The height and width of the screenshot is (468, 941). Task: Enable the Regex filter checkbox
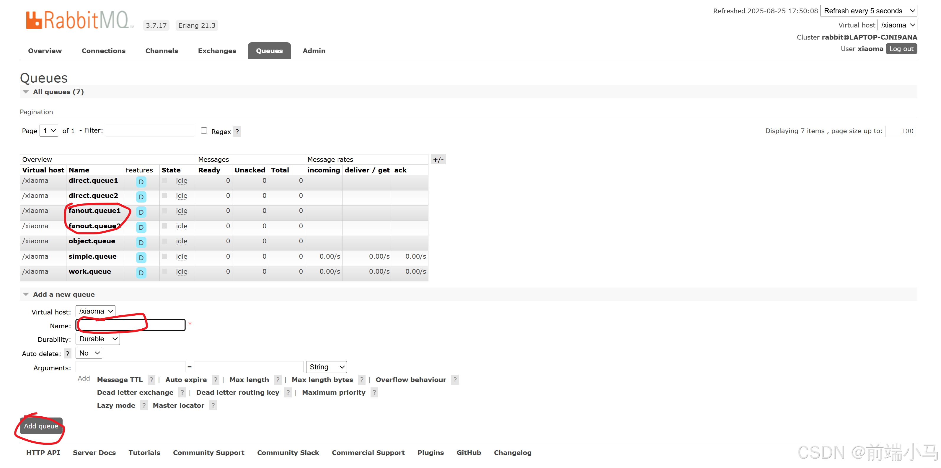tap(204, 131)
